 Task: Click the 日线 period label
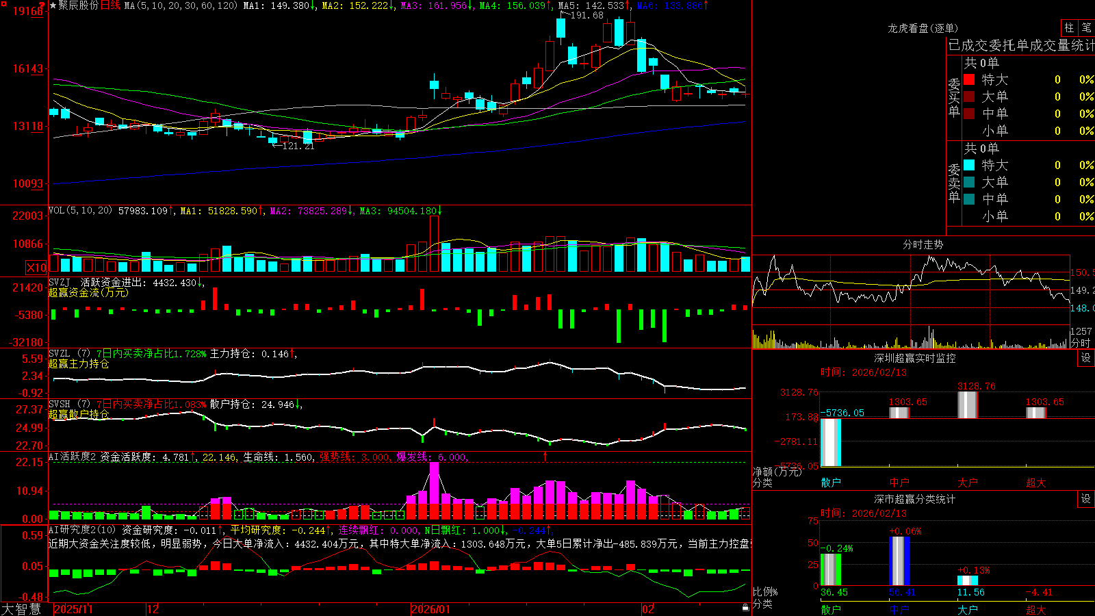point(110,5)
